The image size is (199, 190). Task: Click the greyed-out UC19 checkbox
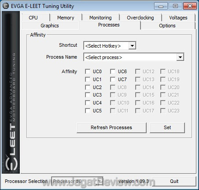coord(163,79)
